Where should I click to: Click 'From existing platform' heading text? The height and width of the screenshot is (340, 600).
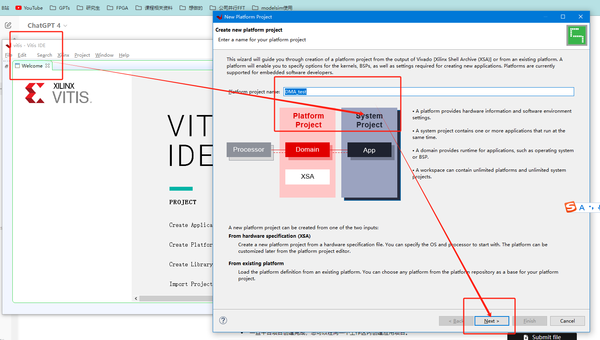pyautogui.click(x=256, y=263)
